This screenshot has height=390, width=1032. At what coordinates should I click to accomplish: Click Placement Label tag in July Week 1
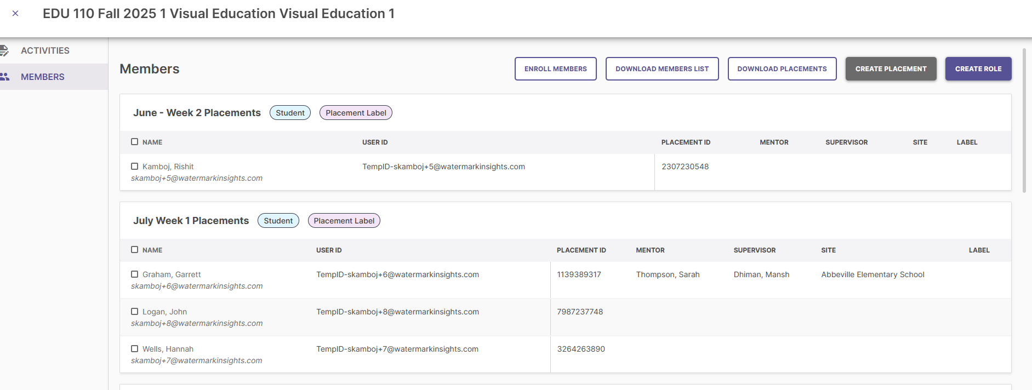tap(344, 221)
